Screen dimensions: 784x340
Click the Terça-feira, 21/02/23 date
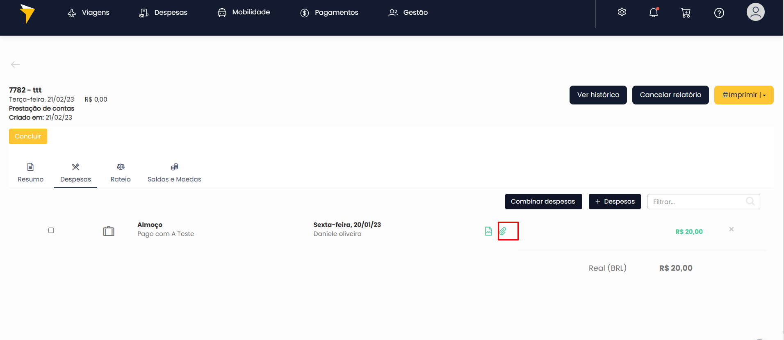coord(41,100)
